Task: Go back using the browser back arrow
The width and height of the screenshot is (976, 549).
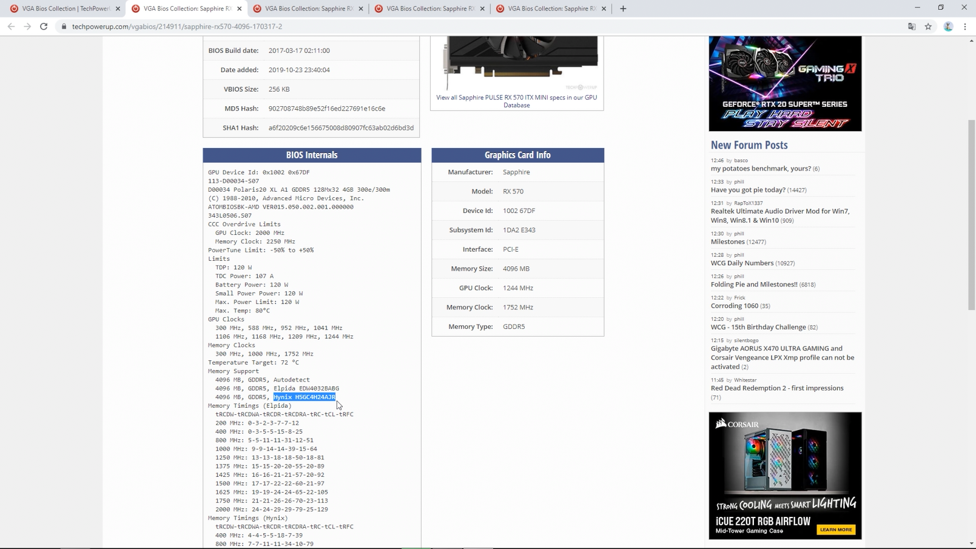Action: pyautogui.click(x=11, y=27)
